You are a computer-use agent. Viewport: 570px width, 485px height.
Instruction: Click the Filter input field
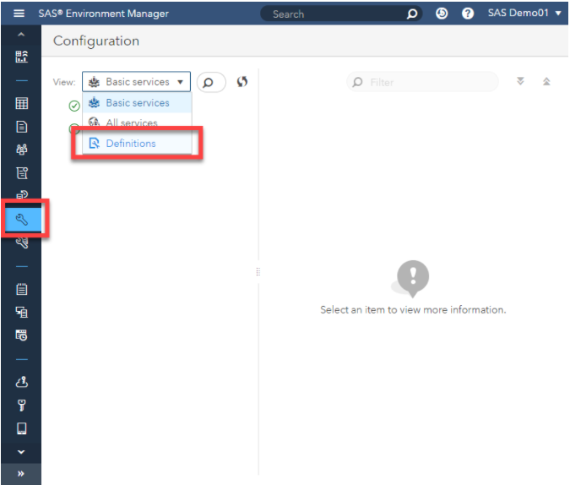point(422,82)
